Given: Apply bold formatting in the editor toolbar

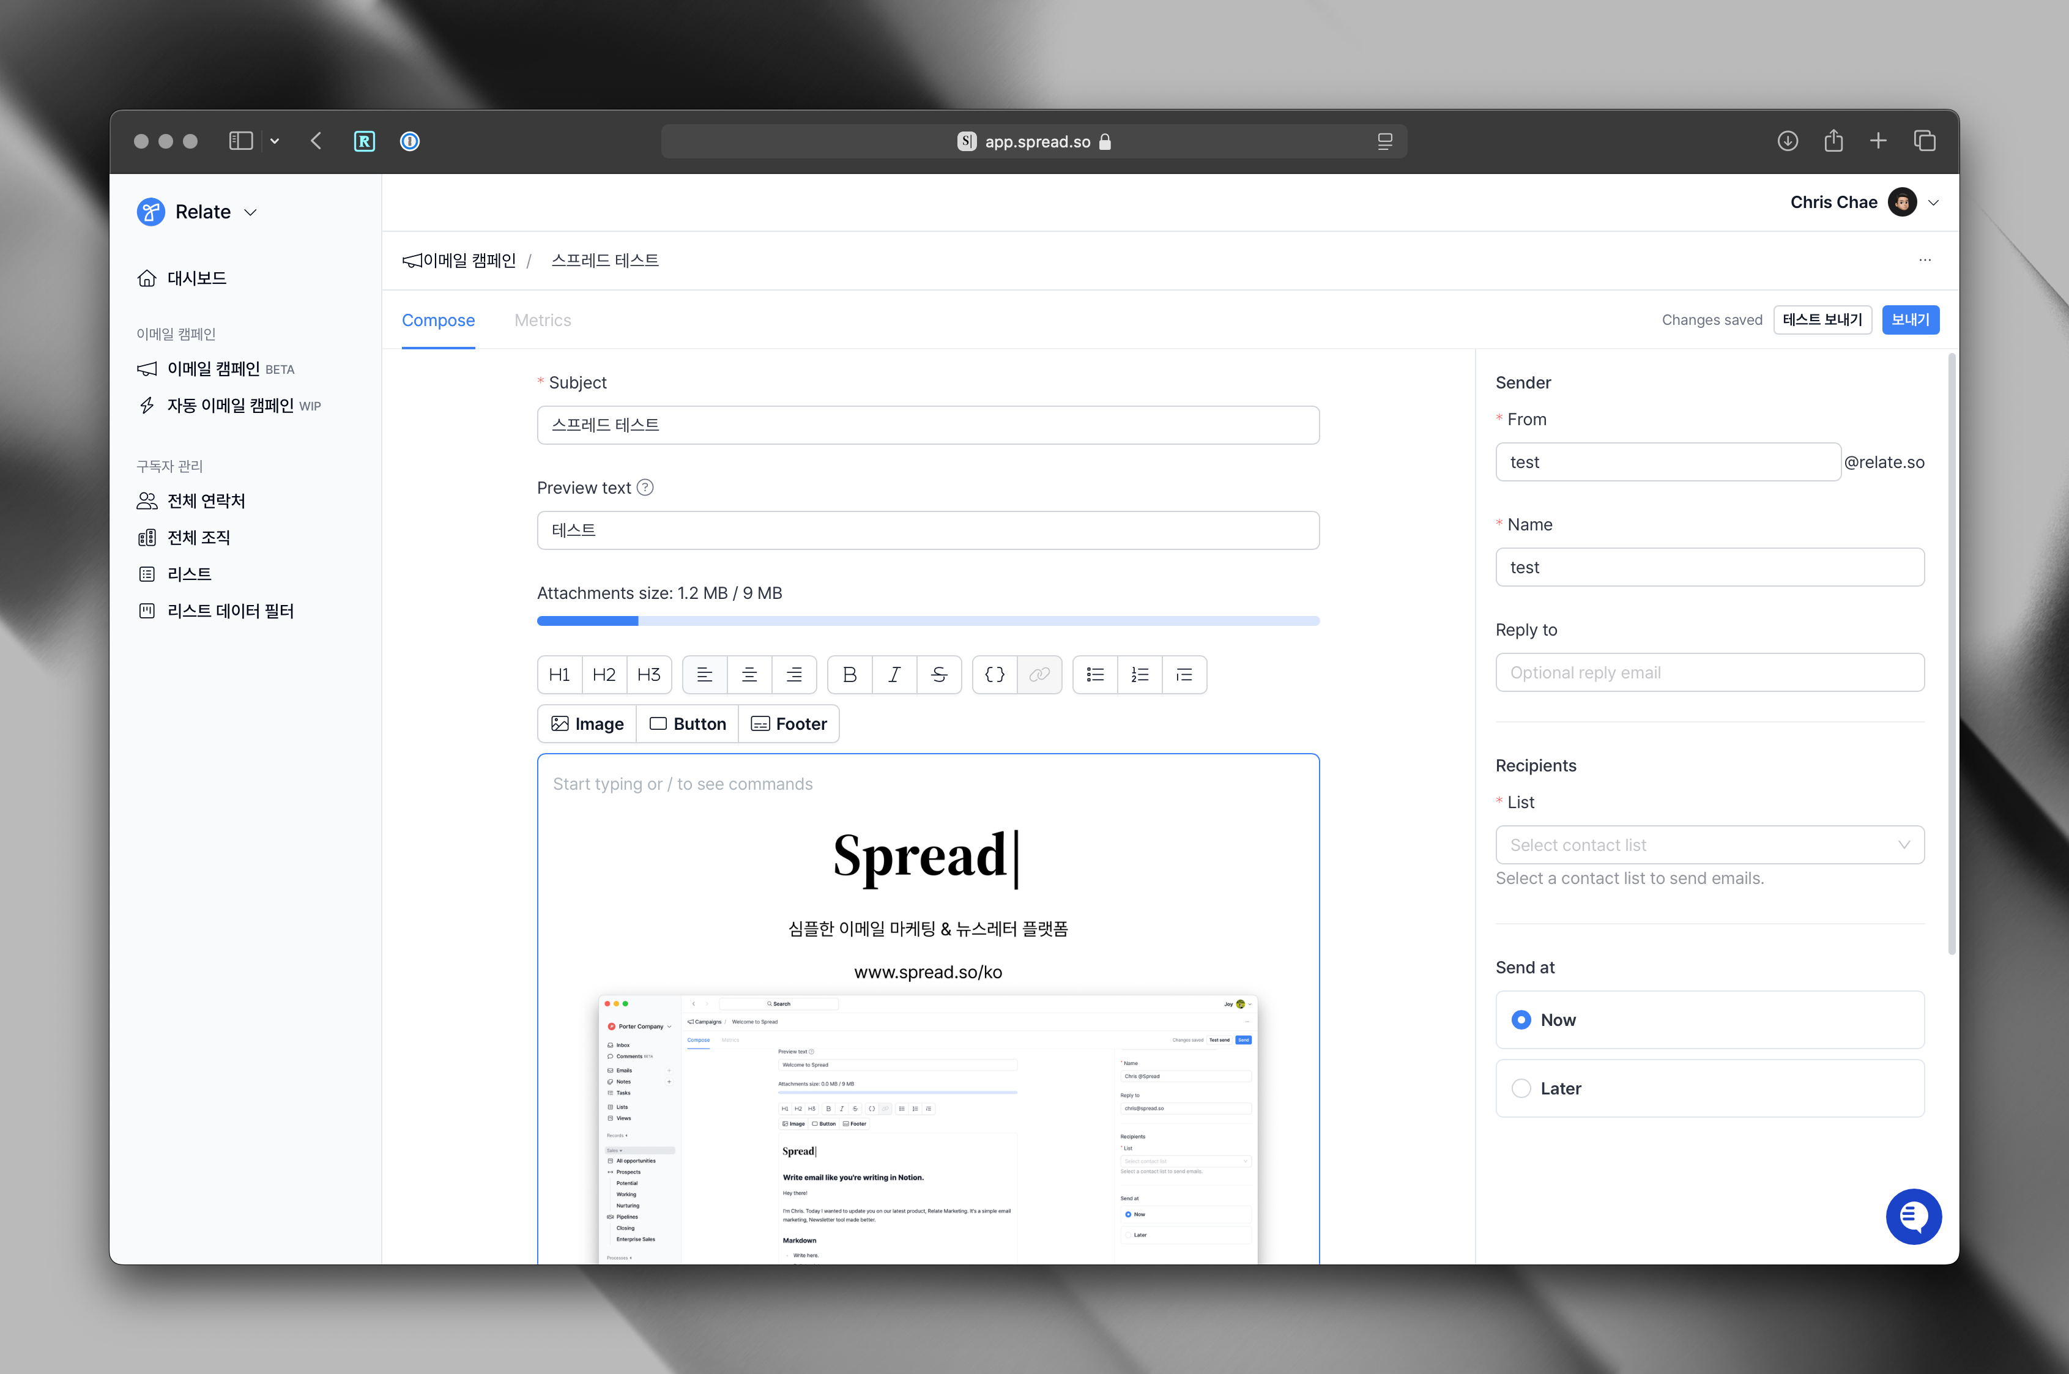Looking at the screenshot, I should tap(849, 675).
